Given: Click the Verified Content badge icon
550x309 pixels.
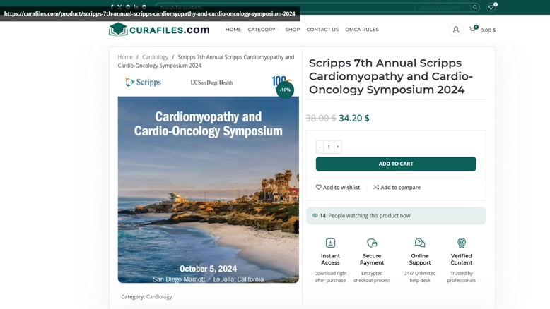Looking at the screenshot, I should 461,243.
